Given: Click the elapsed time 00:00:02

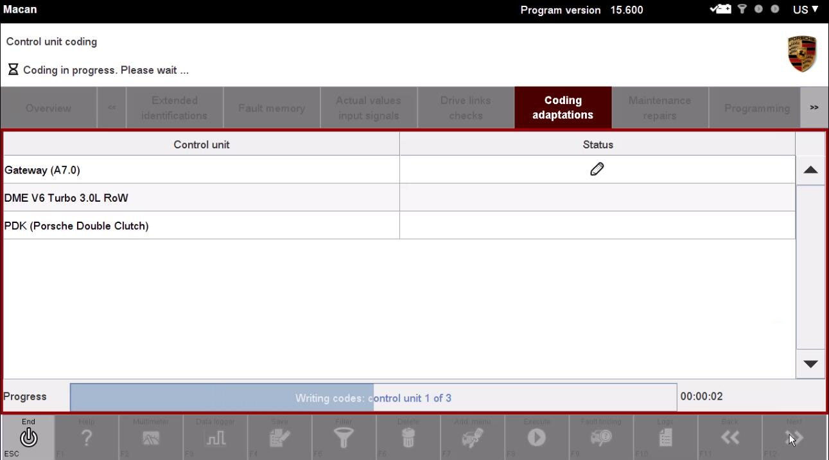Looking at the screenshot, I should pyautogui.click(x=701, y=396).
